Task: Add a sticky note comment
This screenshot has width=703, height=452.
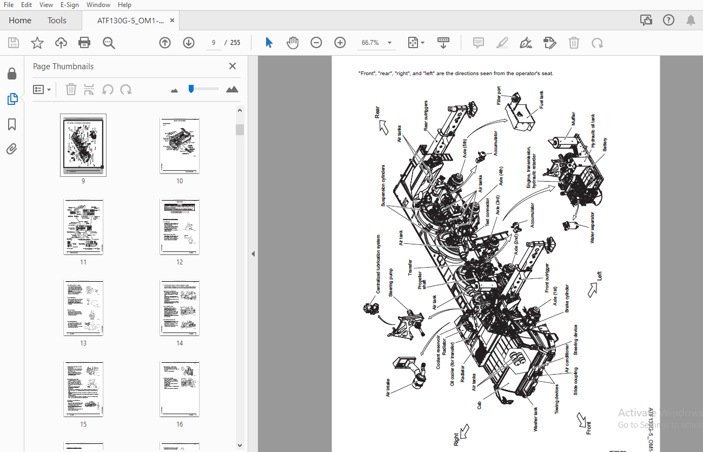Action: pos(479,43)
